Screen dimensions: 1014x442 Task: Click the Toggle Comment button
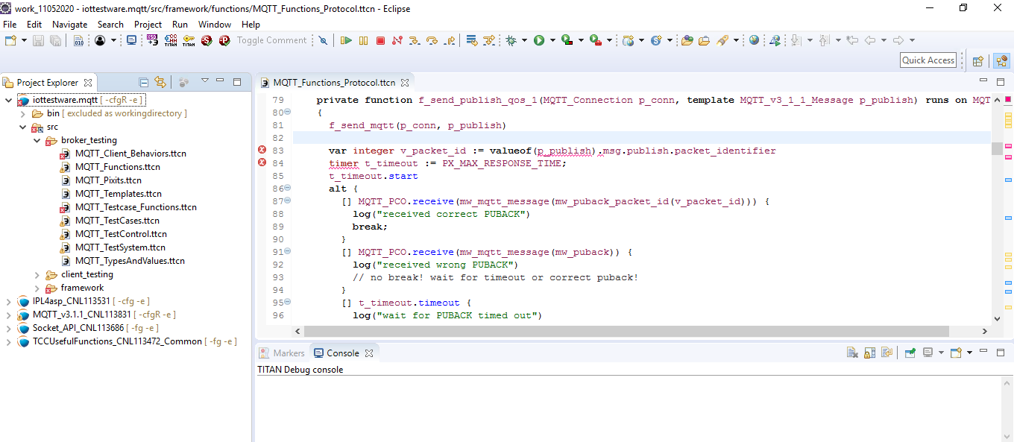pyautogui.click(x=271, y=40)
